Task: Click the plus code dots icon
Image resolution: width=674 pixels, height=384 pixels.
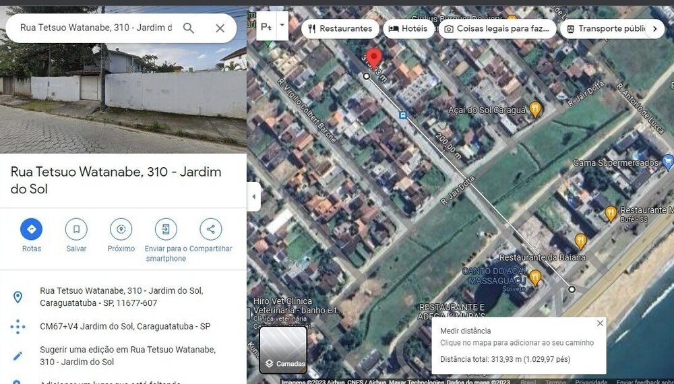Action: [x=18, y=327]
